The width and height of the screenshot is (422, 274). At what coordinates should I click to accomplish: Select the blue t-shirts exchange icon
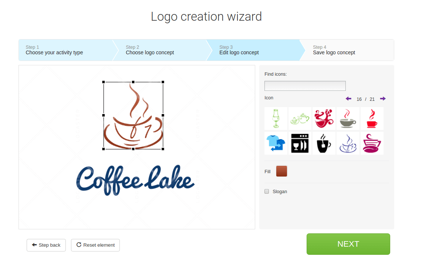point(276,143)
